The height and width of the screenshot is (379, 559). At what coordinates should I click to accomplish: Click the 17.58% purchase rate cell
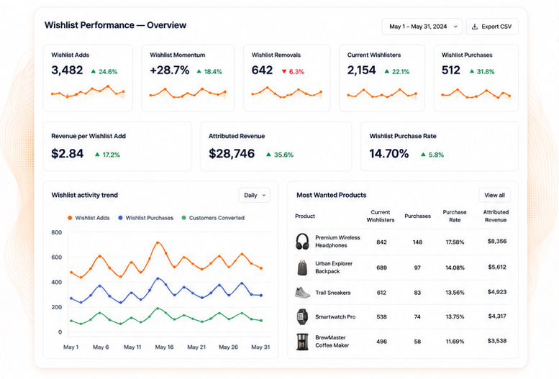[455, 242]
